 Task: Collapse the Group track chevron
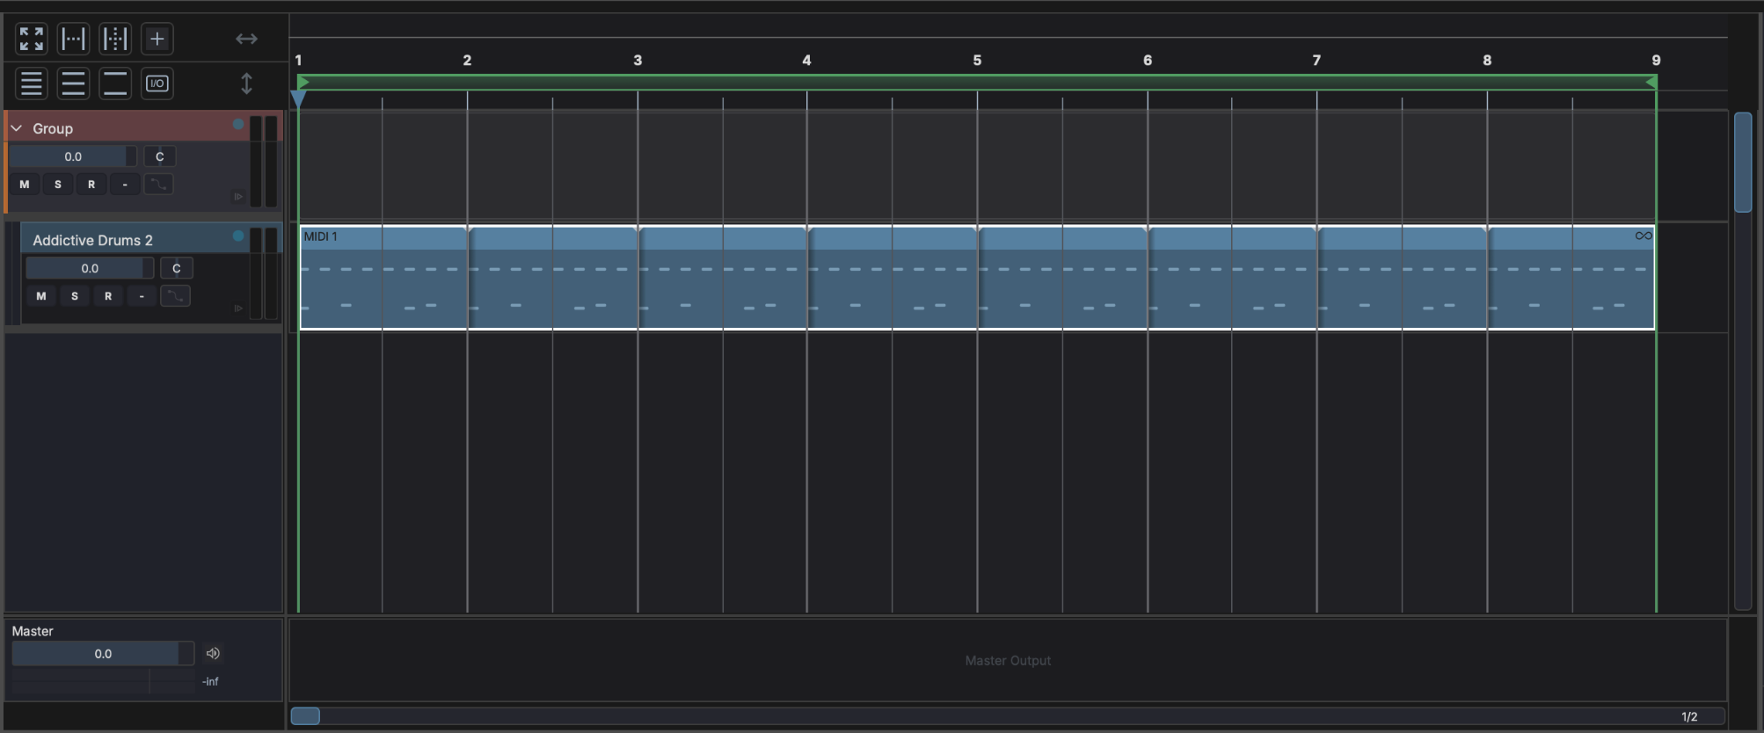(x=16, y=128)
